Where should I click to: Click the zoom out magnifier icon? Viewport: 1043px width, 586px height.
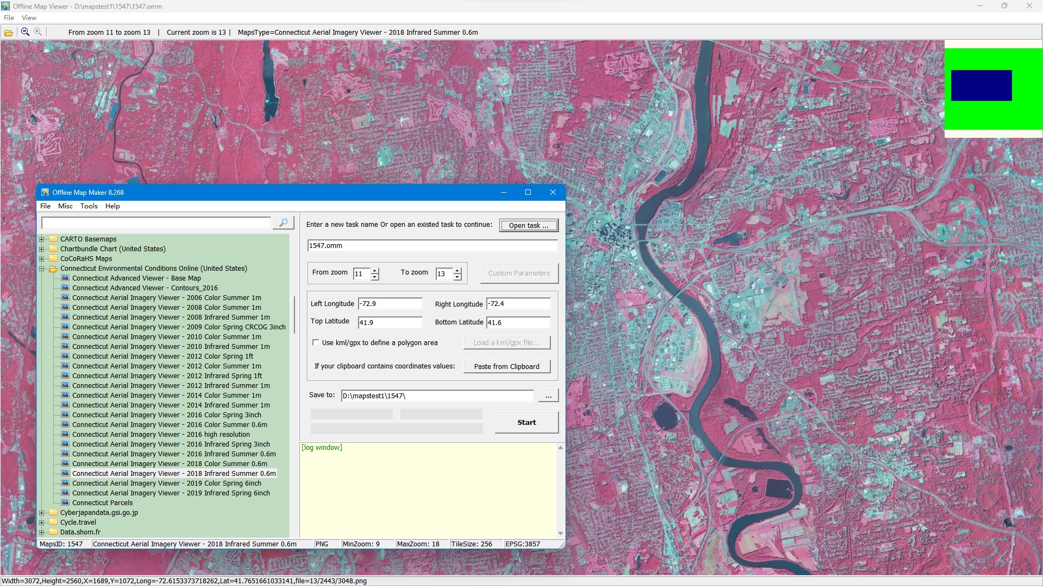(25, 32)
